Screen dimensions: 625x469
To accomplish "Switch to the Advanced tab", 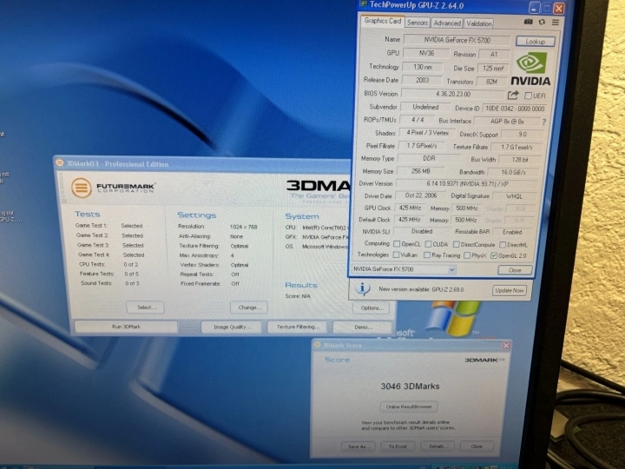I will [447, 23].
